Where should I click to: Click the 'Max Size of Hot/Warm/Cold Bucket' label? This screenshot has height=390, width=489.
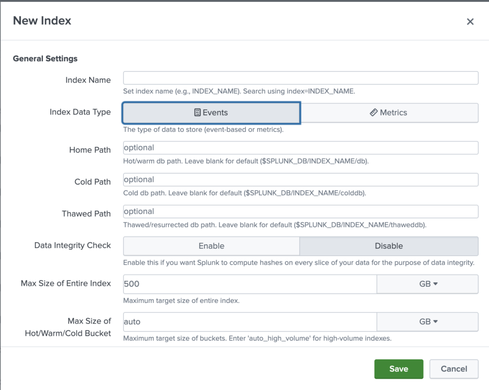pos(68,327)
